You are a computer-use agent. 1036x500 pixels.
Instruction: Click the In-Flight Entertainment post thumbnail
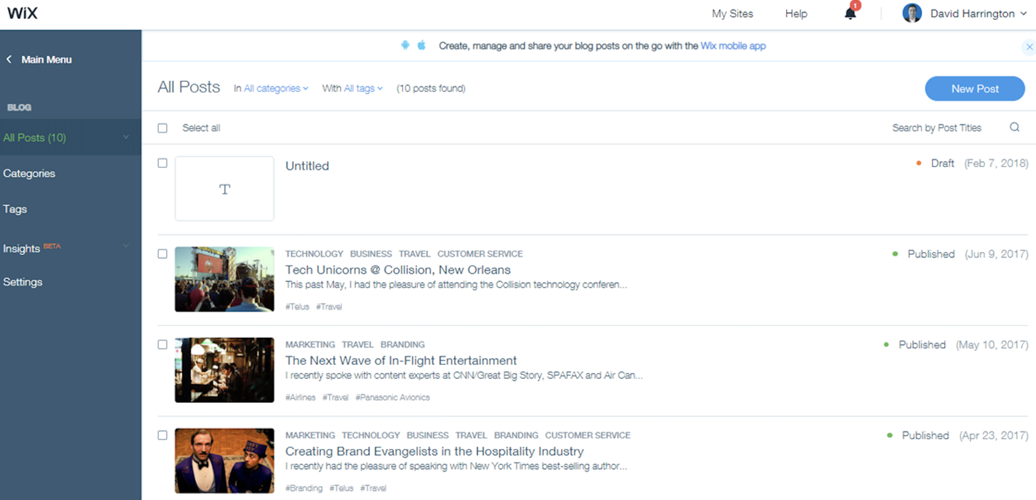pyautogui.click(x=225, y=370)
